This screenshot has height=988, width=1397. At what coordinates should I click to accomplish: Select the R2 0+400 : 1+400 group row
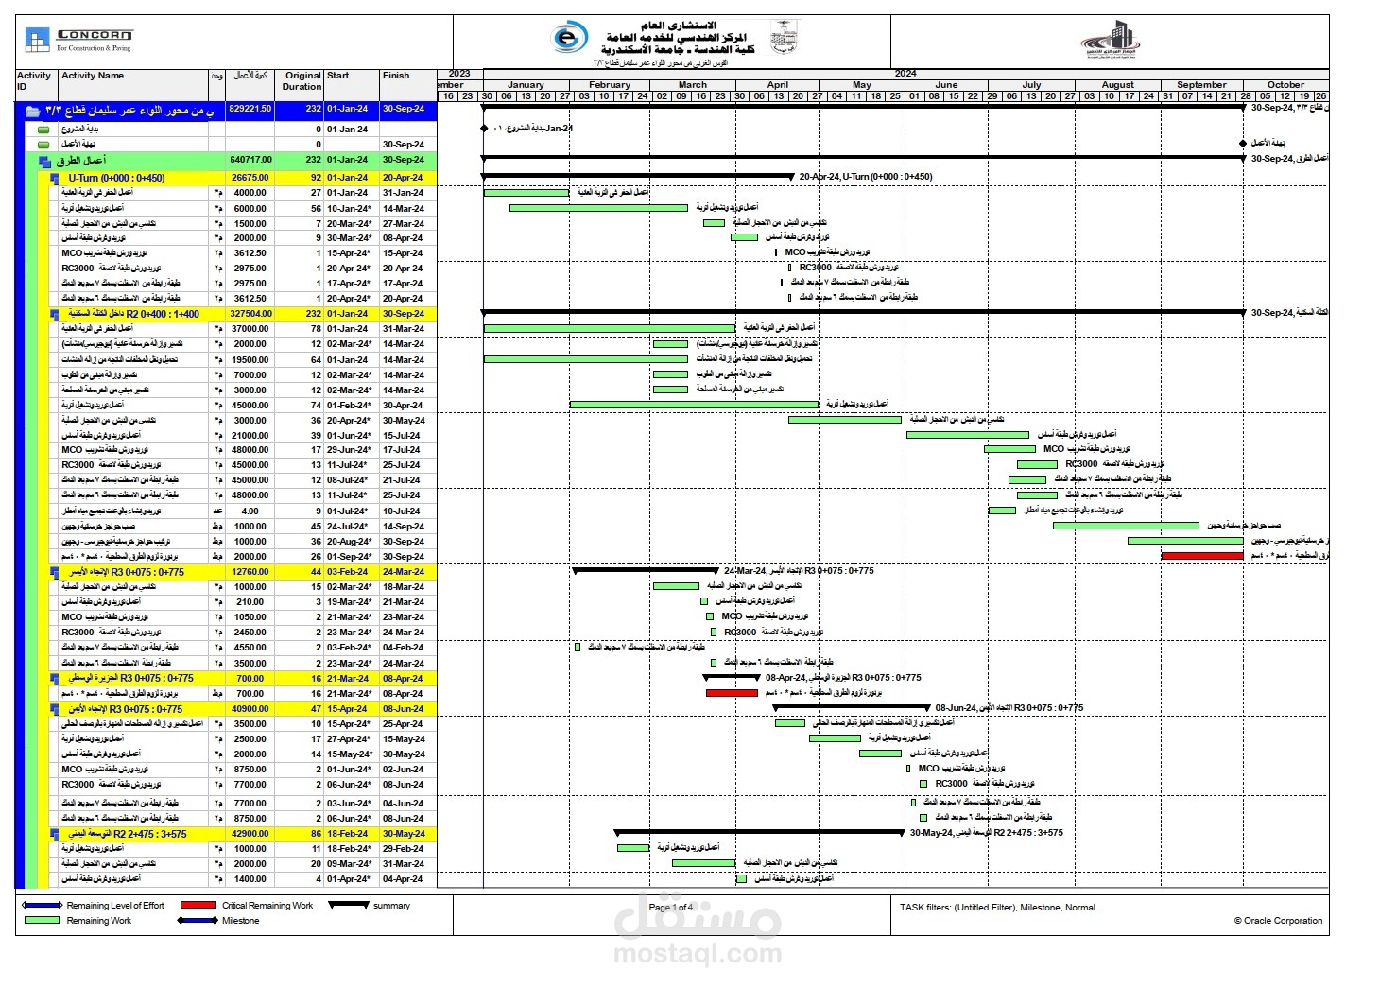(243, 314)
